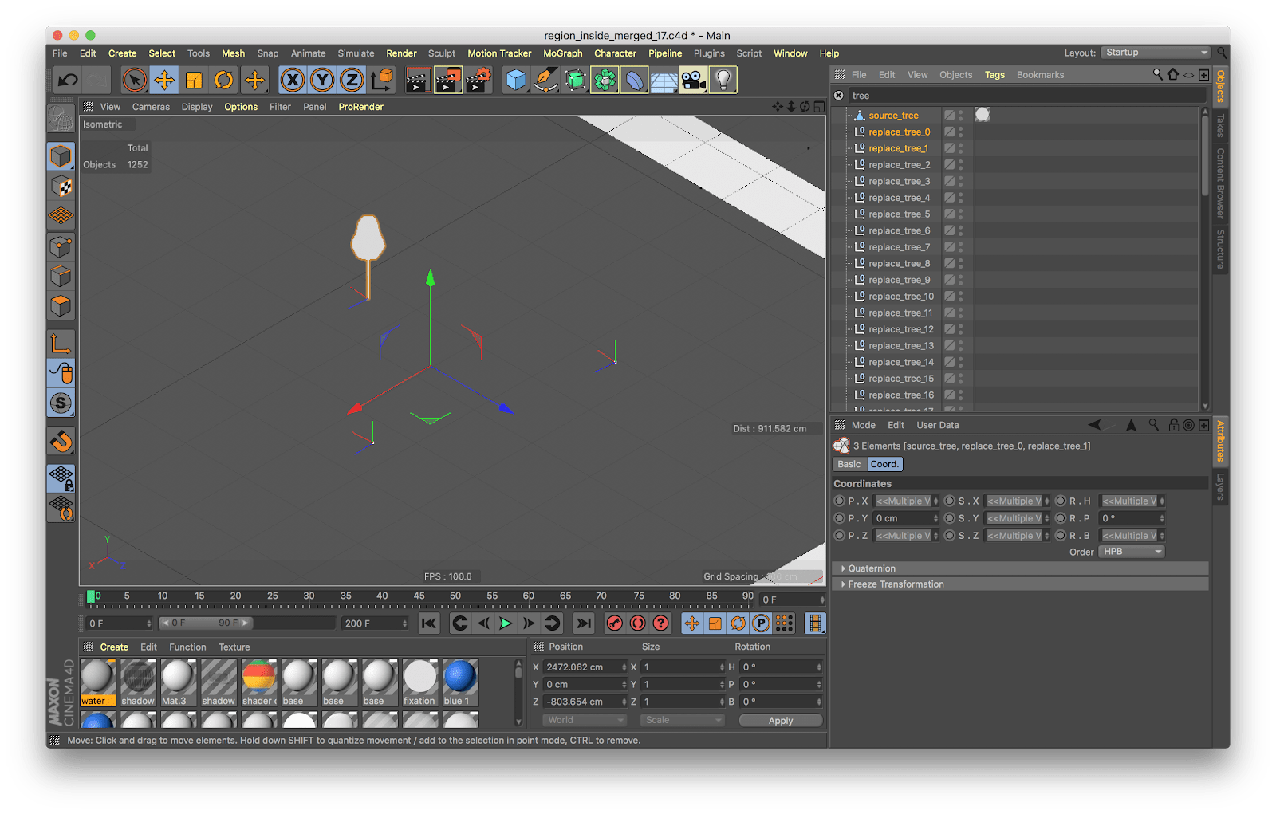Click the Record Active Objects key button
The height and width of the screenshot is (814, 1276).
(x=614, y=623)
